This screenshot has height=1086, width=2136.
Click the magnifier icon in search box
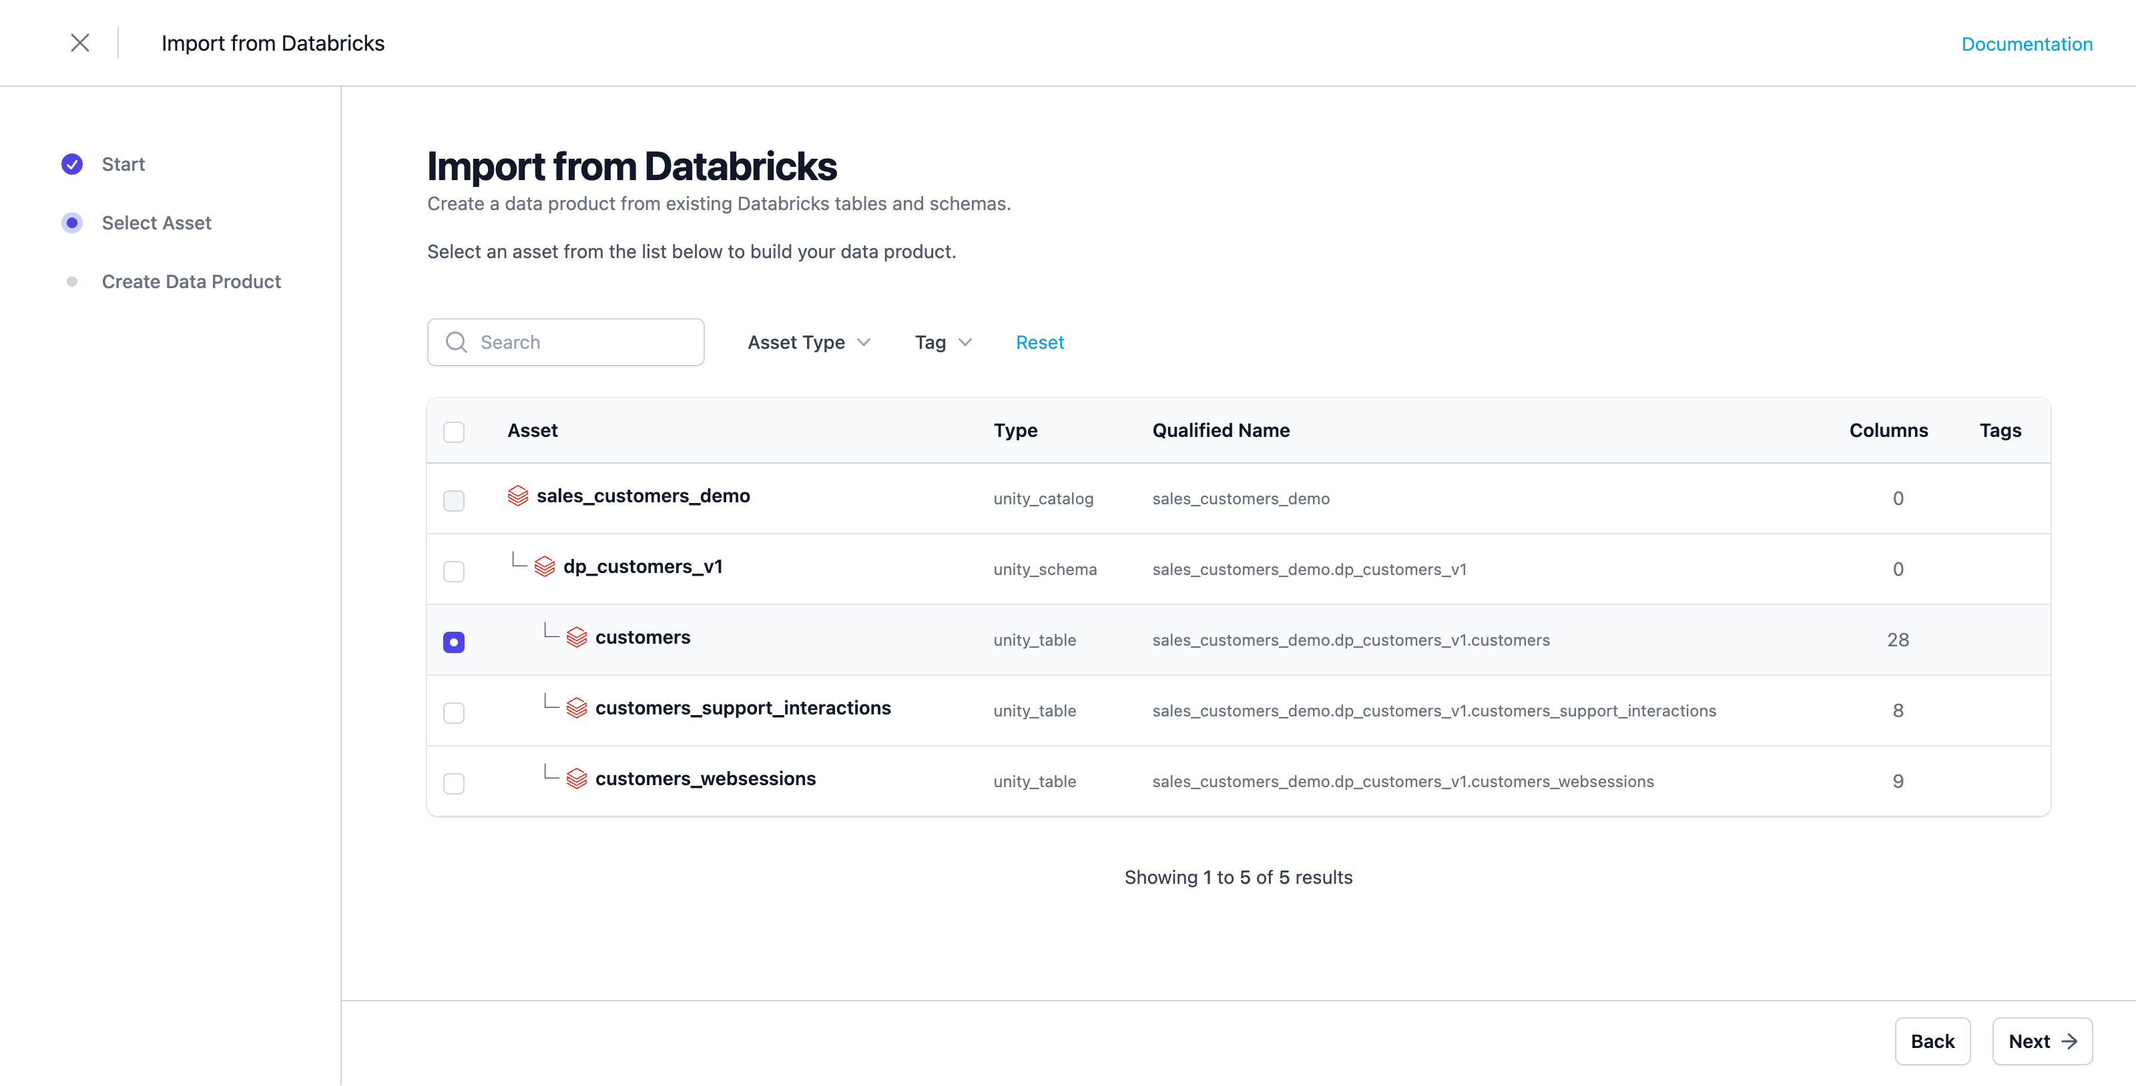(x=456, y=342)
